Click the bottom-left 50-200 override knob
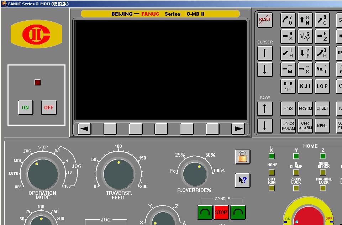The height and width of the screenshot is (225, 342). pos(41,220)
